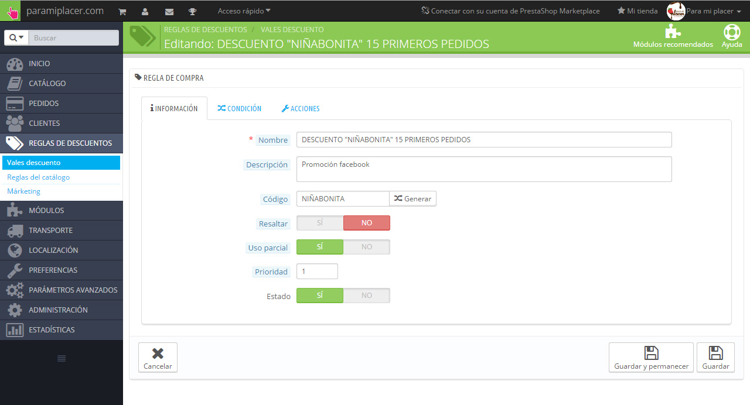The width and height of the screenshot is (750, 405).
Task: Open the Catálogo sidebar menu
Action: coord(62,83)
